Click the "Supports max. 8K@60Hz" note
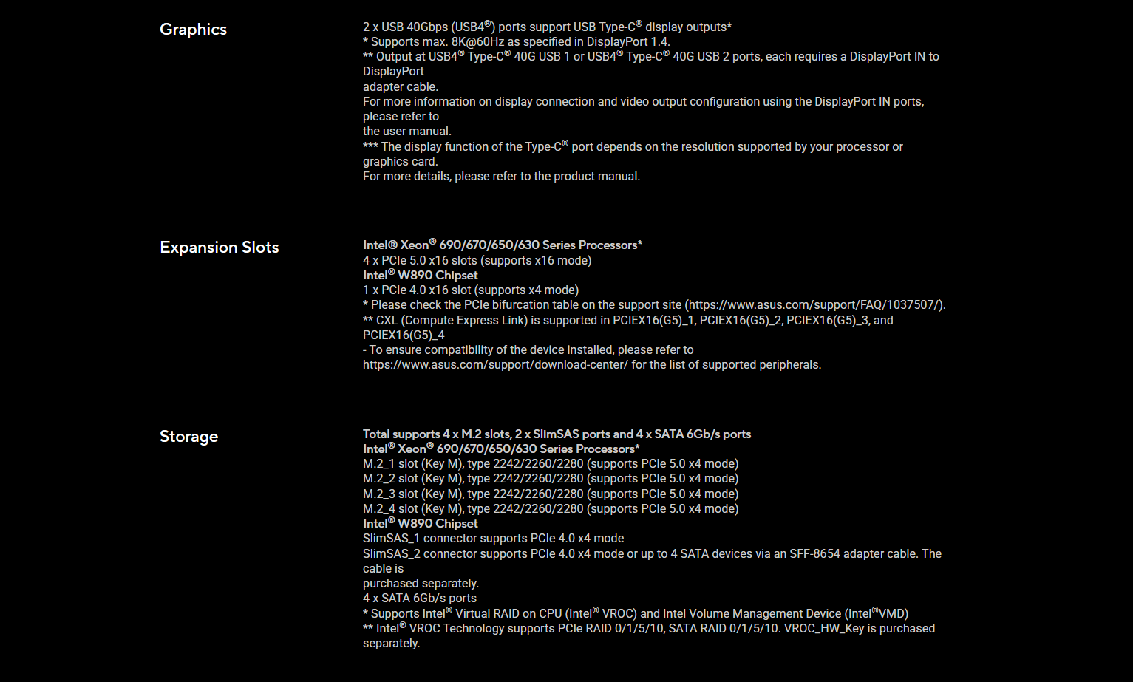Image resolution: width=1133 pixels, height=682 pixels. 516,42
